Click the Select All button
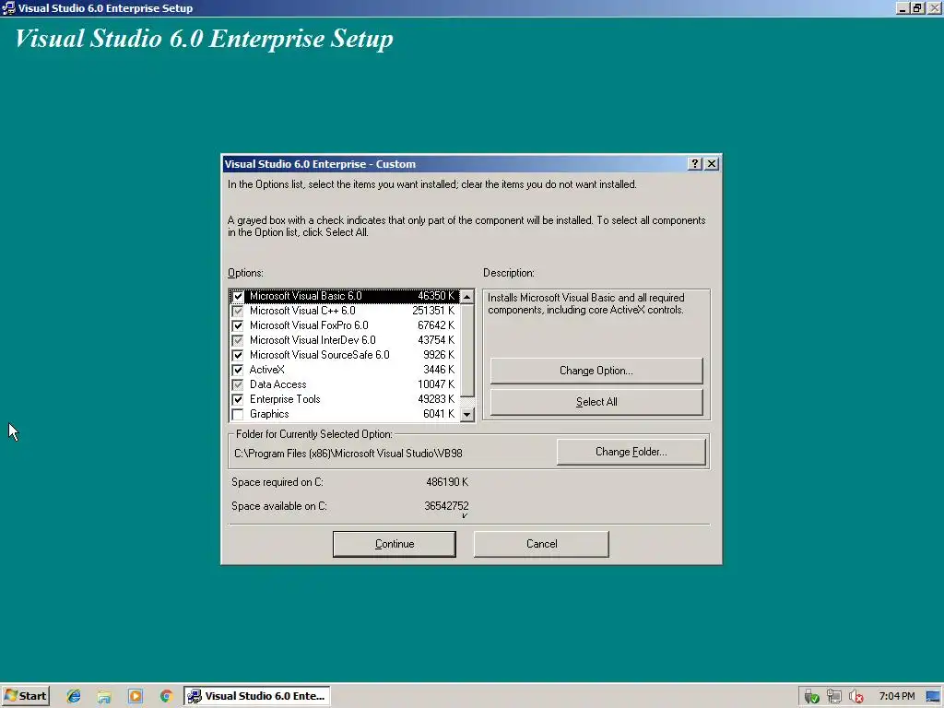Image resolution: width=944 pixels, height=708 pixels. point(596,402)
